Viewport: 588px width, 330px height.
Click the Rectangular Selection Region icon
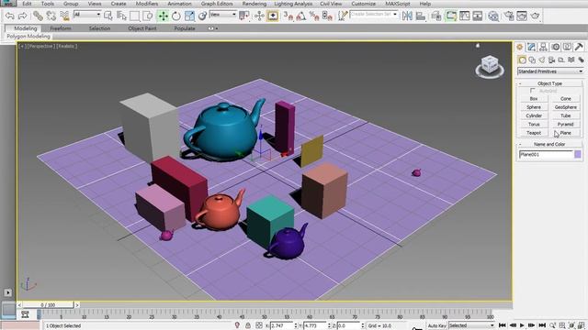pos(134,16)
